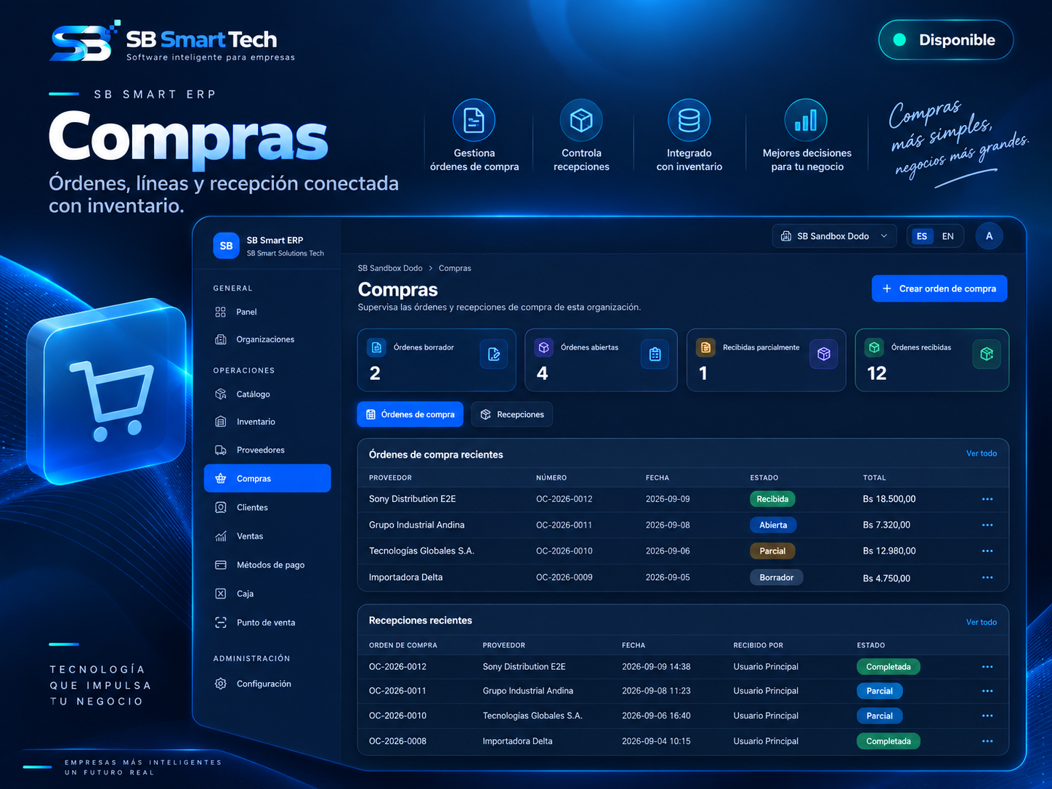Click Ver todo for Recepciones recientes
This screenshot has height=789, width=1052.
[x=981, y=622]
